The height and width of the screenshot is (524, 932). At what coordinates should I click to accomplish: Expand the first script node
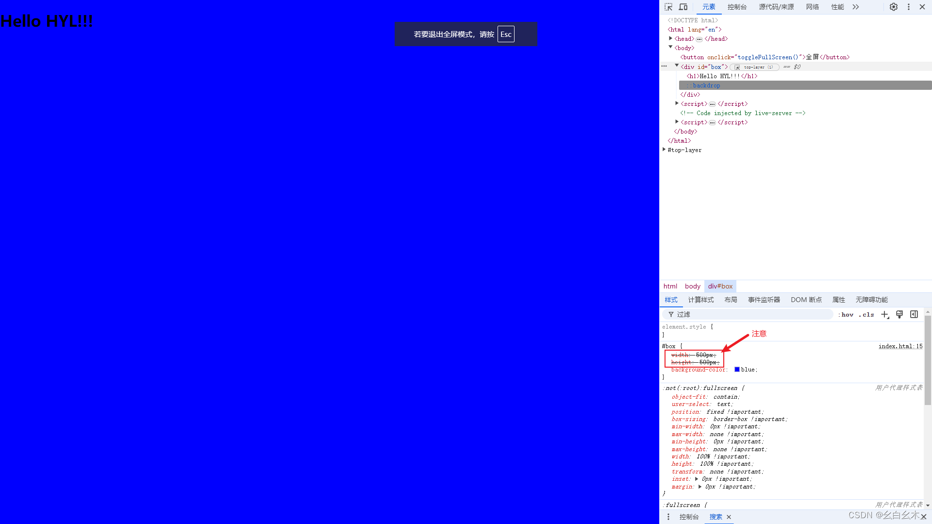[677, 103]
